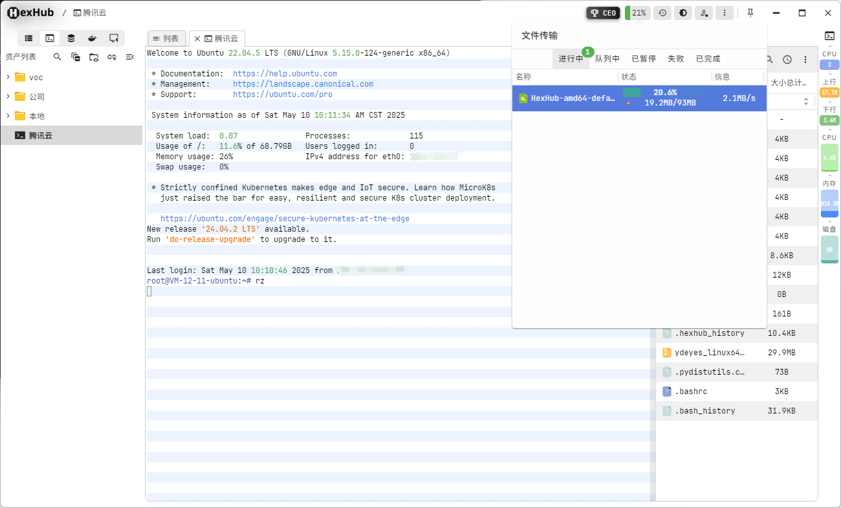Image resolution: width=841 pixels, height=508 pixels.
Task: Click the user account icon in title bar
Action: 704,13
